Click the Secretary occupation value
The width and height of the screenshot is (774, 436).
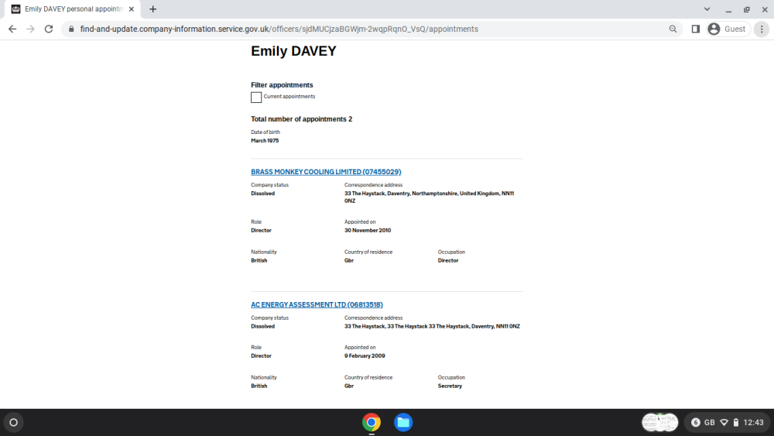pos(450,386)
